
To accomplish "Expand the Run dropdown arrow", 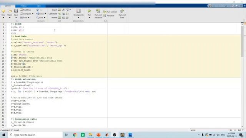I will tap(90, 18).
